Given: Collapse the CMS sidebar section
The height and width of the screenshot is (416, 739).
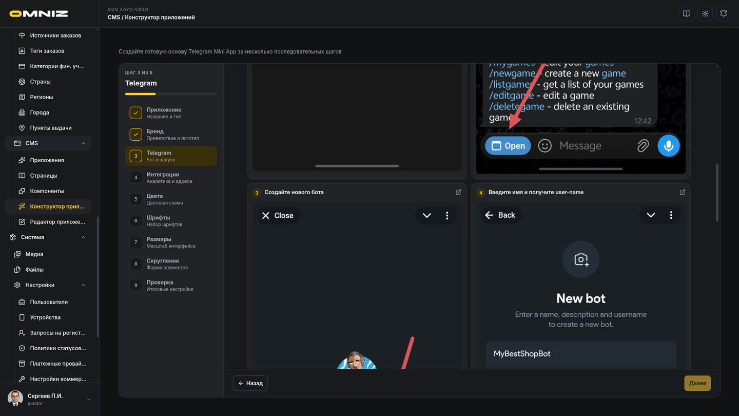Looking at the screenshot, I should [83, 143].
